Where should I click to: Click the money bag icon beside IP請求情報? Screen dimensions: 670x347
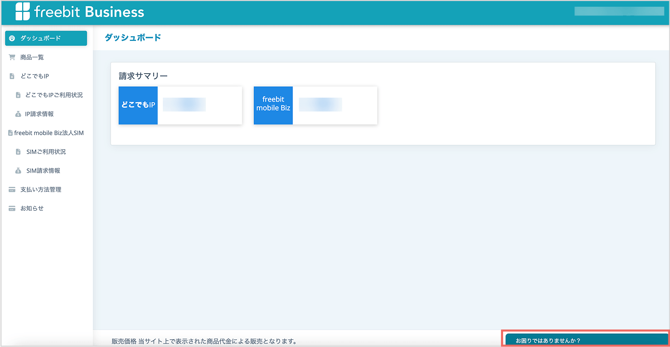(18, 114)
